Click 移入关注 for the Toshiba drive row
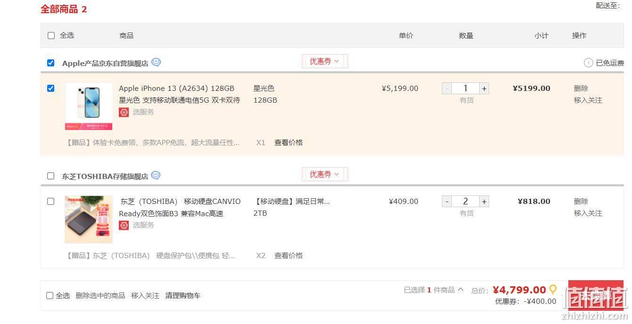The image size is (632, 324). click(x=588, y=213)
